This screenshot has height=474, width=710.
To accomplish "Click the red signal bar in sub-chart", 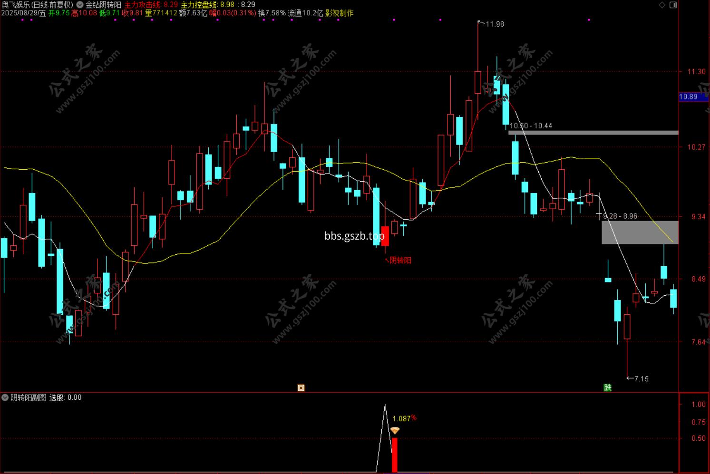I will [x=394, y=455].
